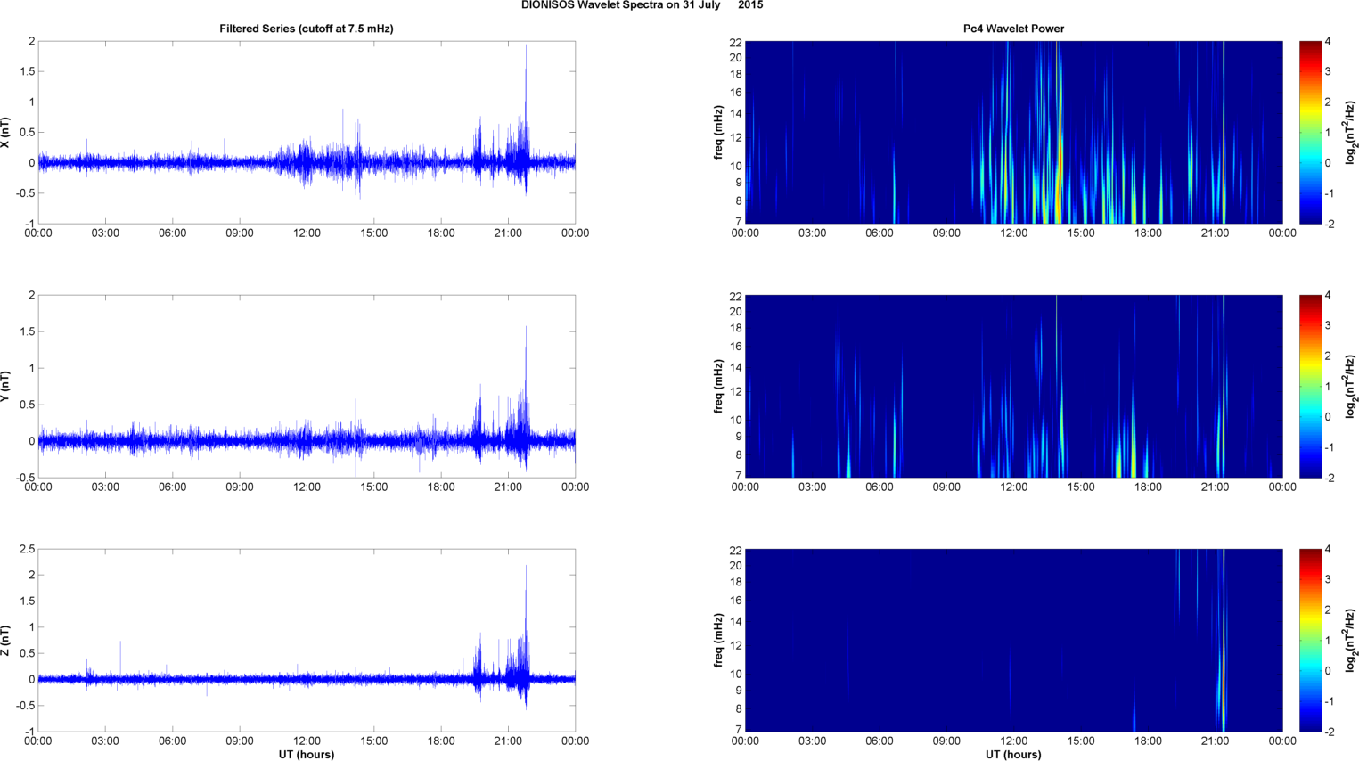Click the '2' tick on the X (nT) axis
This screenshot has width=1359, height=761.
point(32,41)
